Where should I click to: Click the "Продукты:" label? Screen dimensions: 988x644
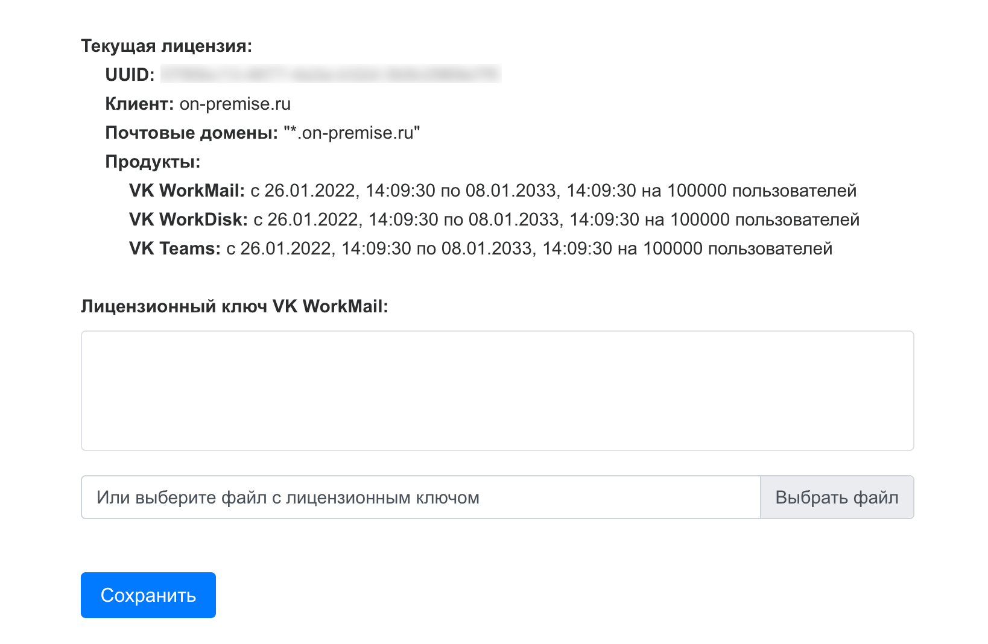pyautogui.click(x=153, y=162)
